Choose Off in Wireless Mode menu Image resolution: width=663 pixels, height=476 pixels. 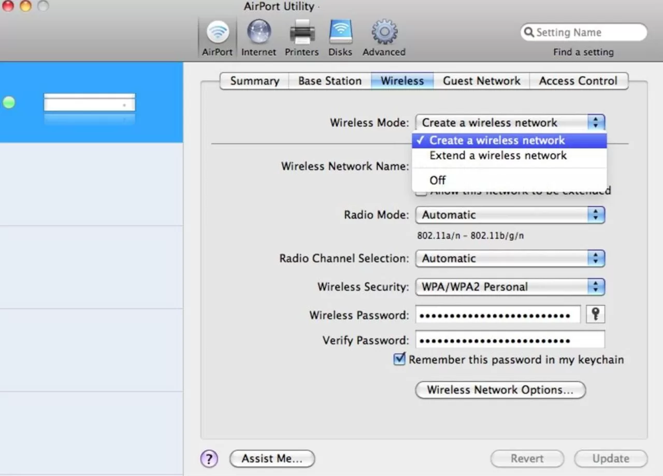pyautogui.click(x=509, y=180)
